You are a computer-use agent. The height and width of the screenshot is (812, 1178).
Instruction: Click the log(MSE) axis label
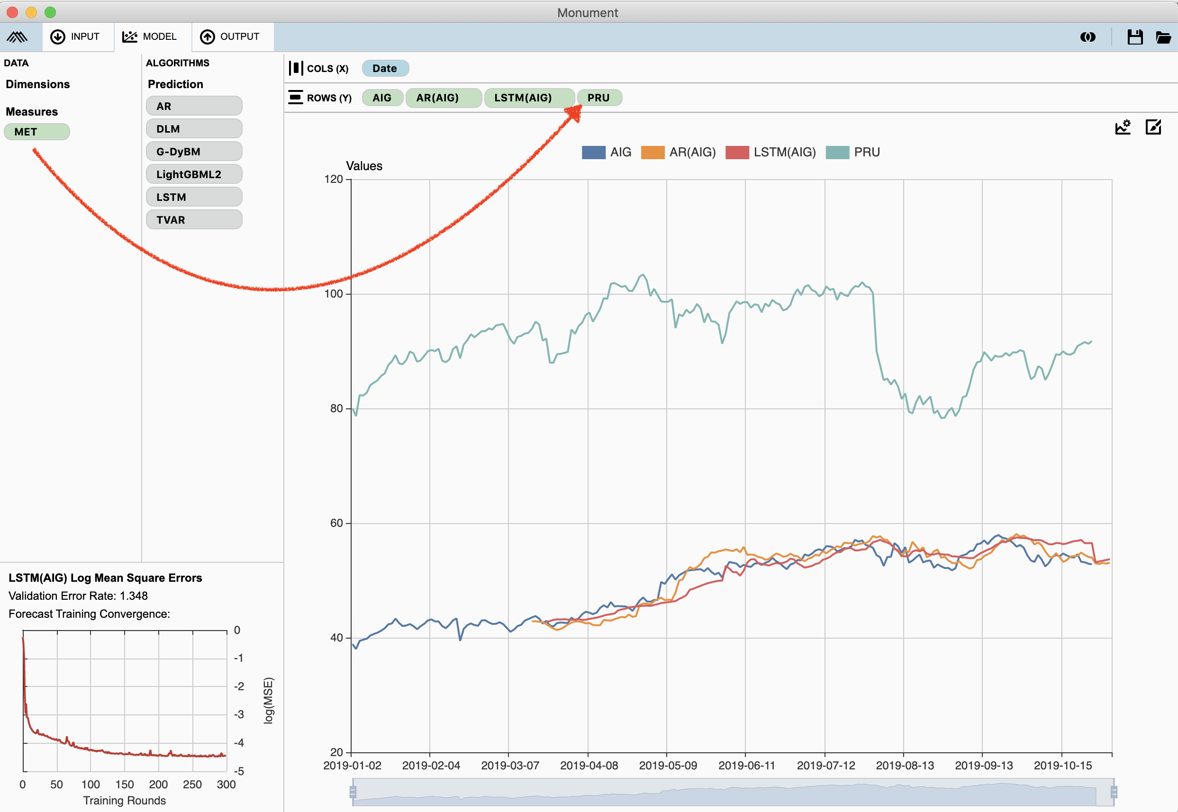(269, 700)
